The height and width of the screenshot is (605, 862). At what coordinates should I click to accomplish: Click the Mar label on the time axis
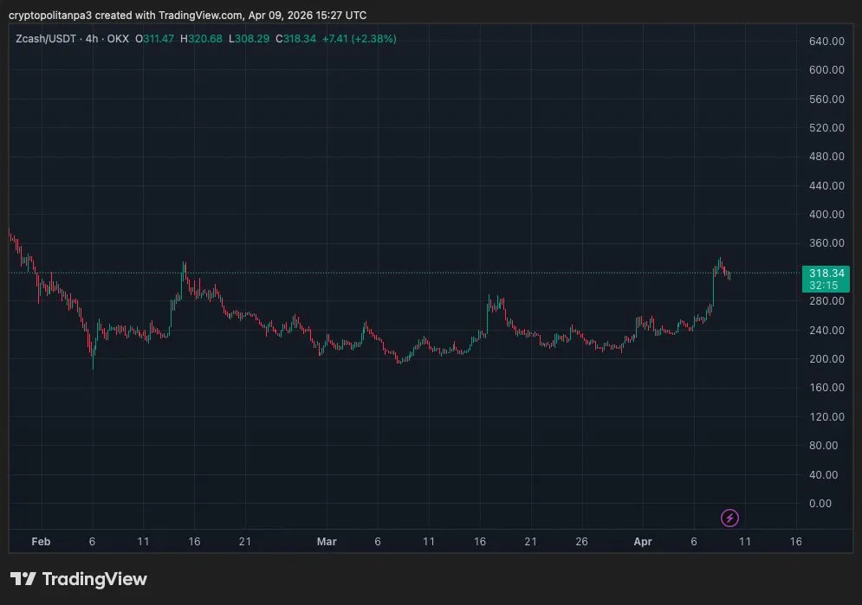point(327,541)
